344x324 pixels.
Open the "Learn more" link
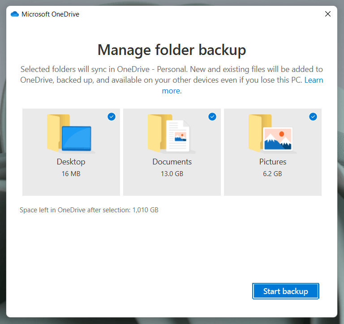click(x=172, y=91)
